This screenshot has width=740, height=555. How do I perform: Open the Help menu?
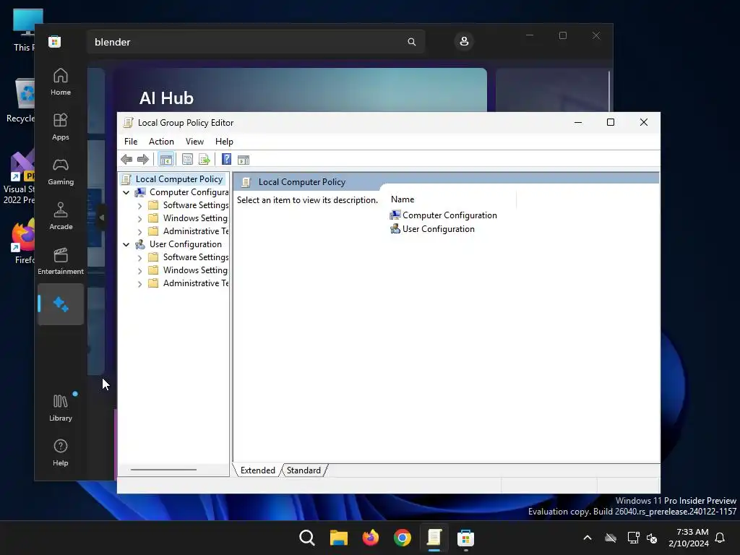[x=224, y=142]
